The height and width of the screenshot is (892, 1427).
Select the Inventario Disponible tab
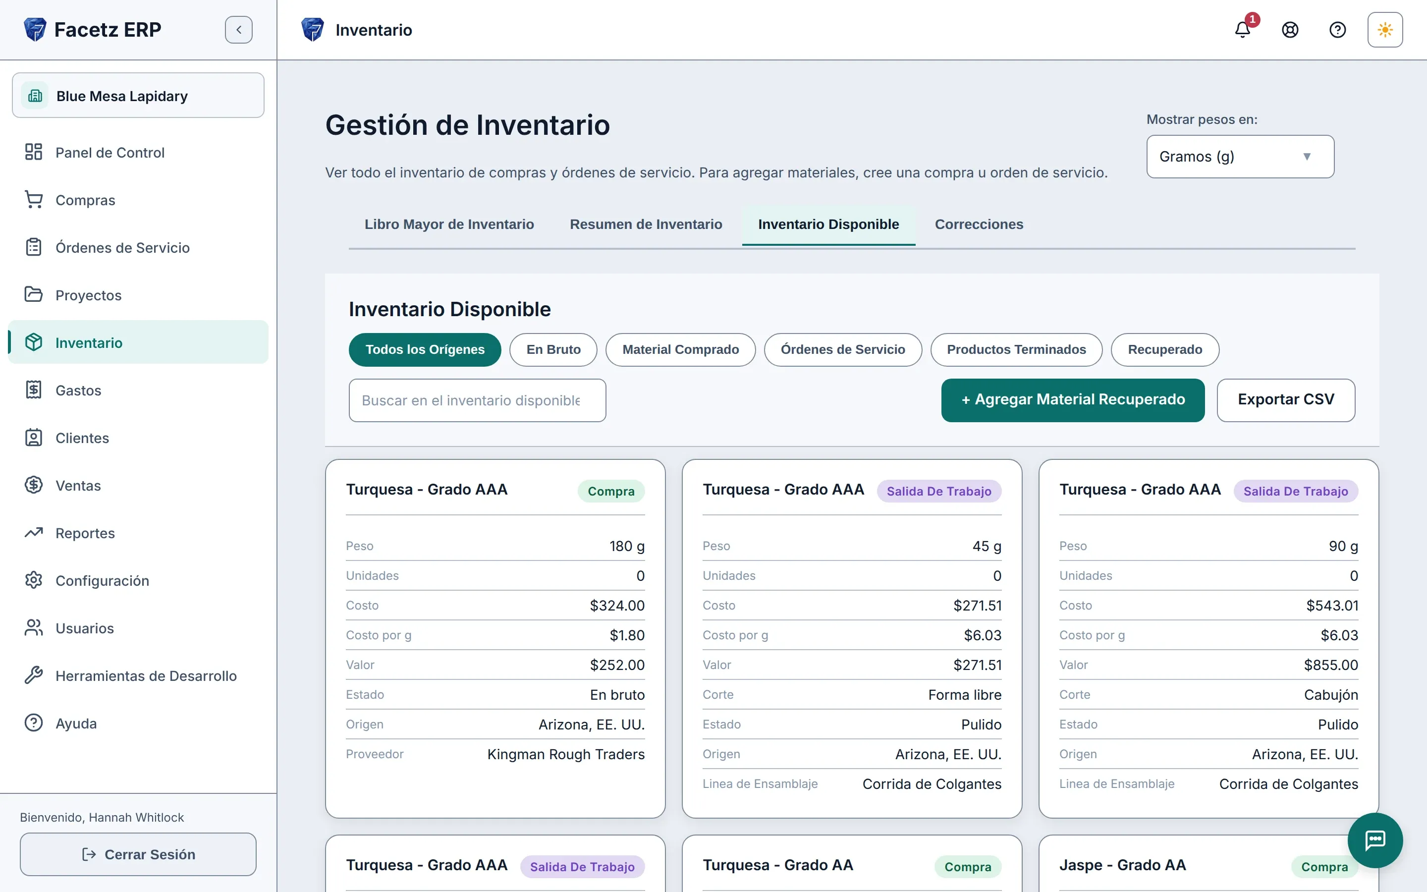(828, 224)
